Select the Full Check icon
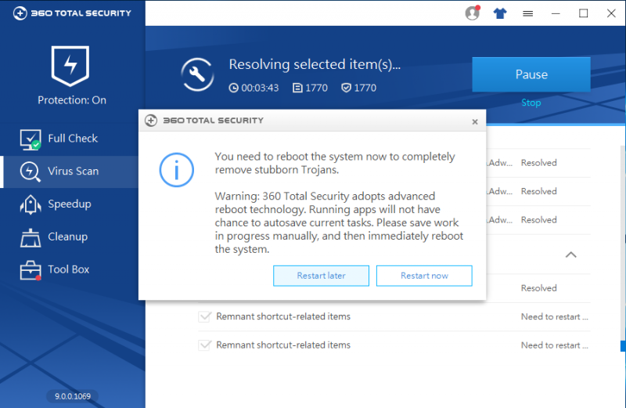 (x=30, y=139)
